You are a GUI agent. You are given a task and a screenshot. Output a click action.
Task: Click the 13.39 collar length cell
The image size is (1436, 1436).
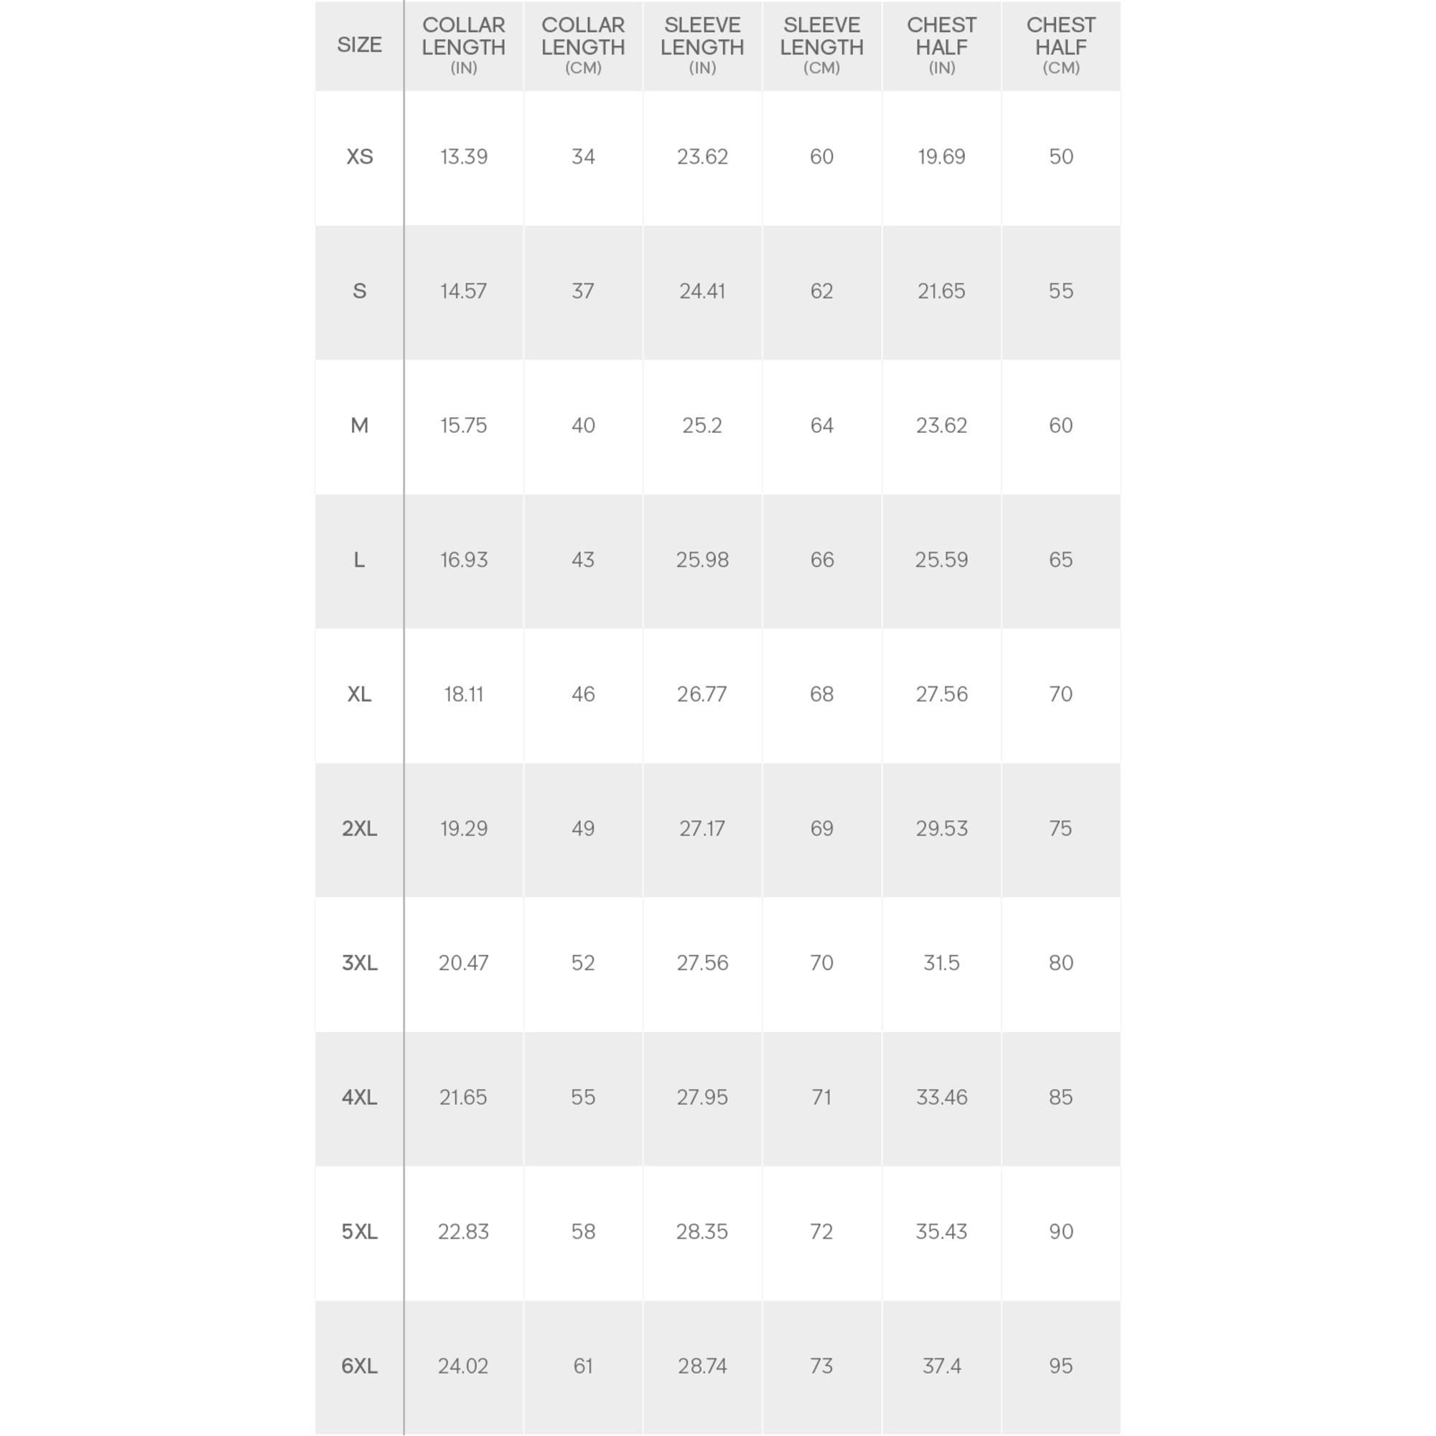tap(463, 157)
